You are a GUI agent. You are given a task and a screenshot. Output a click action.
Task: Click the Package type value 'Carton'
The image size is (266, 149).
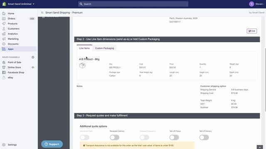[x=112, y=76]
